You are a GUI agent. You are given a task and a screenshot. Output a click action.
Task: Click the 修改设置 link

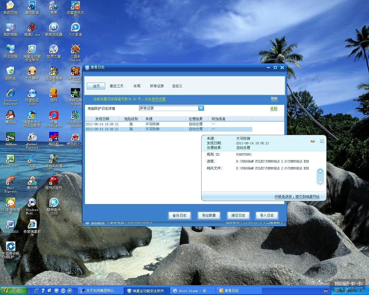(x=159, y=99)
